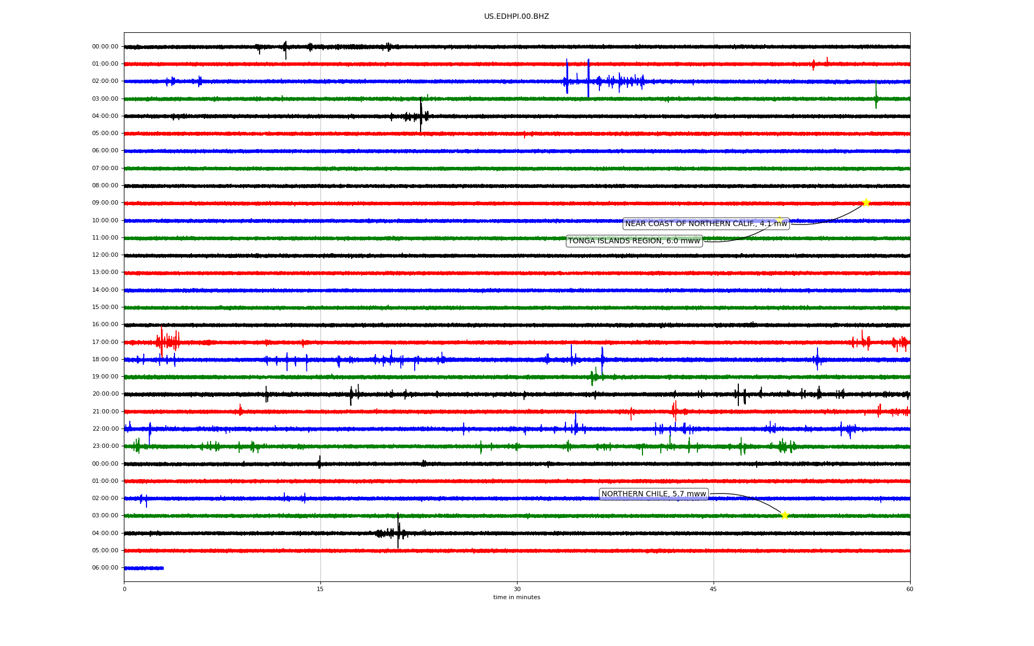Viewport: 1034px width, 646px height.
Task: Click the x-axis tick label 15
Action: click(x=320, y=589)
